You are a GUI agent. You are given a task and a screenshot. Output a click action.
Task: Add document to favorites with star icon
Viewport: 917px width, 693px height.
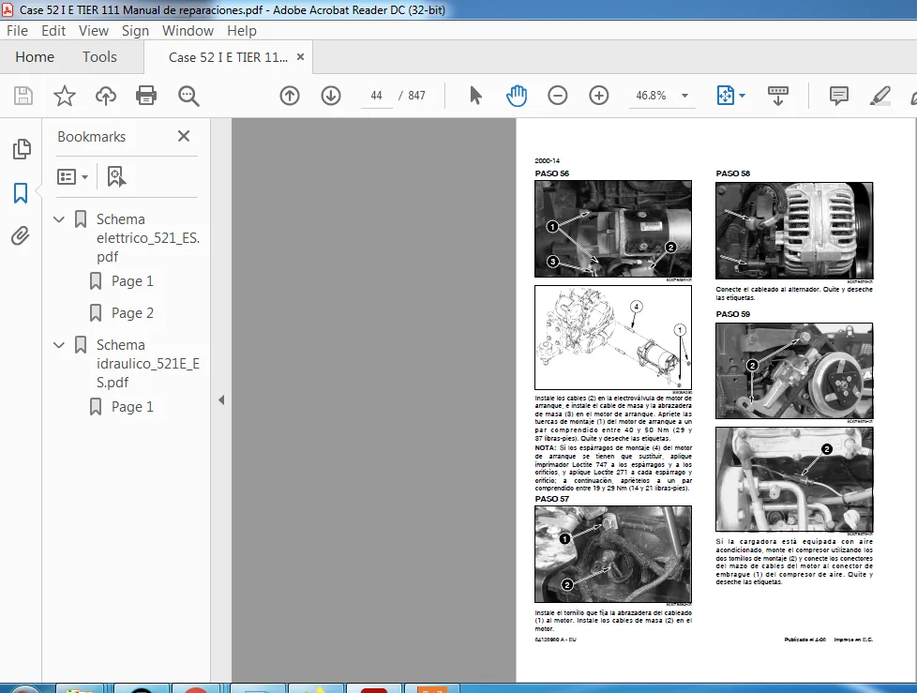[65, 96]
